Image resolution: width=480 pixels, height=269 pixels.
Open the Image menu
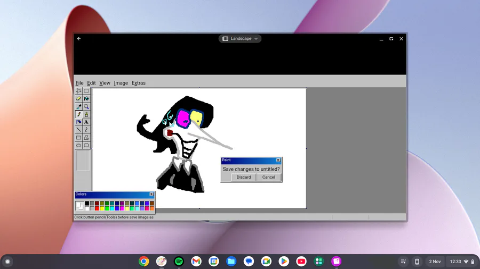pos(121,83)
